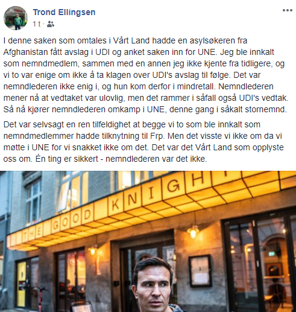Image resolution: width=296 pixels, height=312 pixels.
Task: Open Trond Ellingsen's round profile picture
Action: pyautogui.click(x=16, y=18)
